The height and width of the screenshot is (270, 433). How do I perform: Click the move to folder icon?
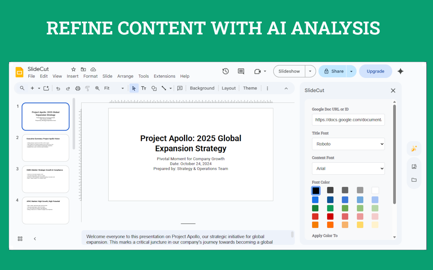click(x=83, y=69)
